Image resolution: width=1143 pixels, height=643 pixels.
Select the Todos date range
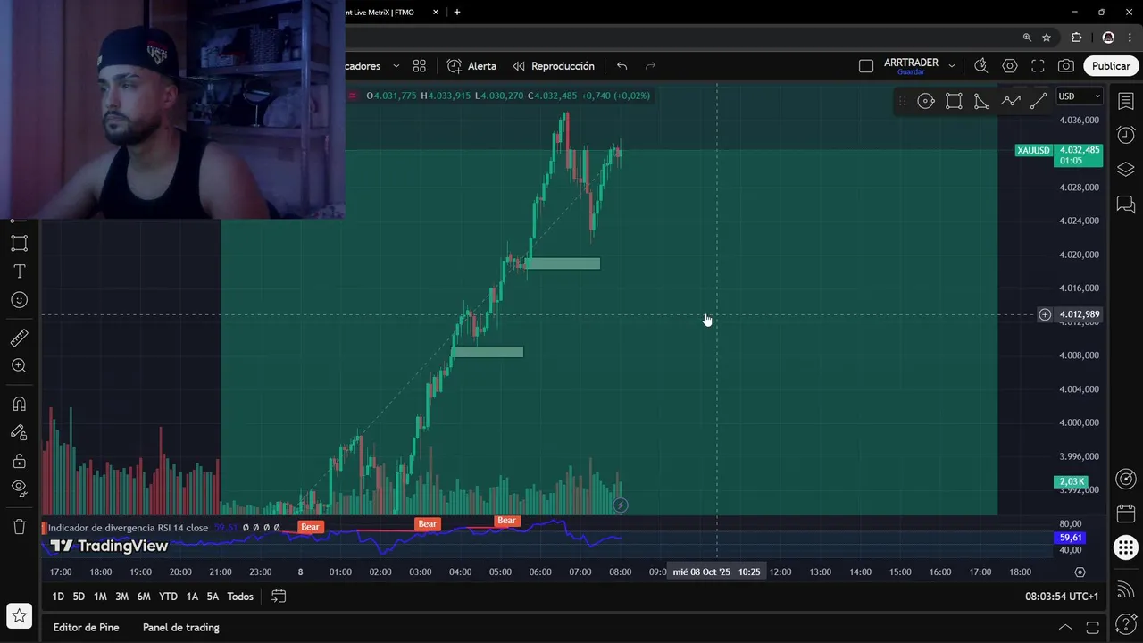[x=240, y=597]
